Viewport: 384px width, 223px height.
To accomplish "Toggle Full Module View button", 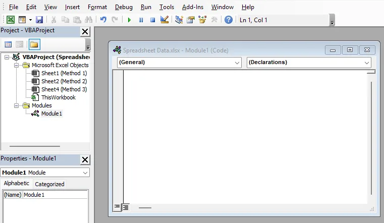I will pyautogui.click(x=126, y=207).
